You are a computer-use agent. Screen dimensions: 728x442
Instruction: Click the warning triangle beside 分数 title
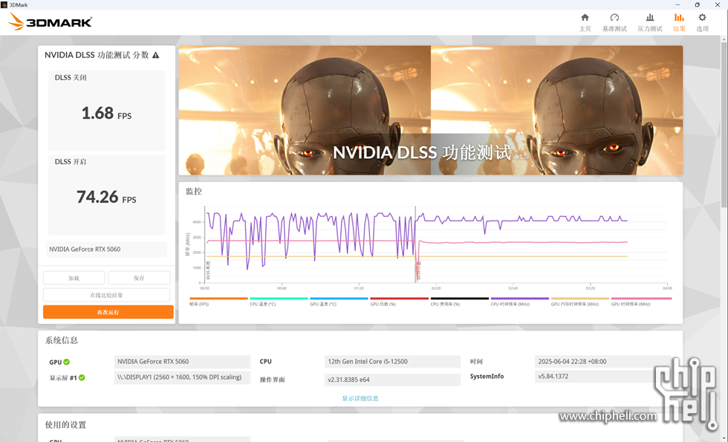coord(155,55)
